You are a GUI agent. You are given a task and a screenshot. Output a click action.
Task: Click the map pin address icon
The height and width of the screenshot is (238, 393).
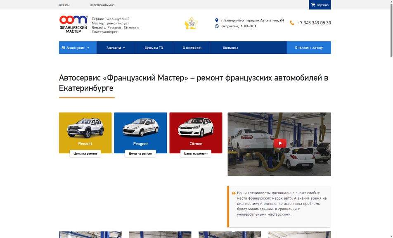click(x=217, y=20)
